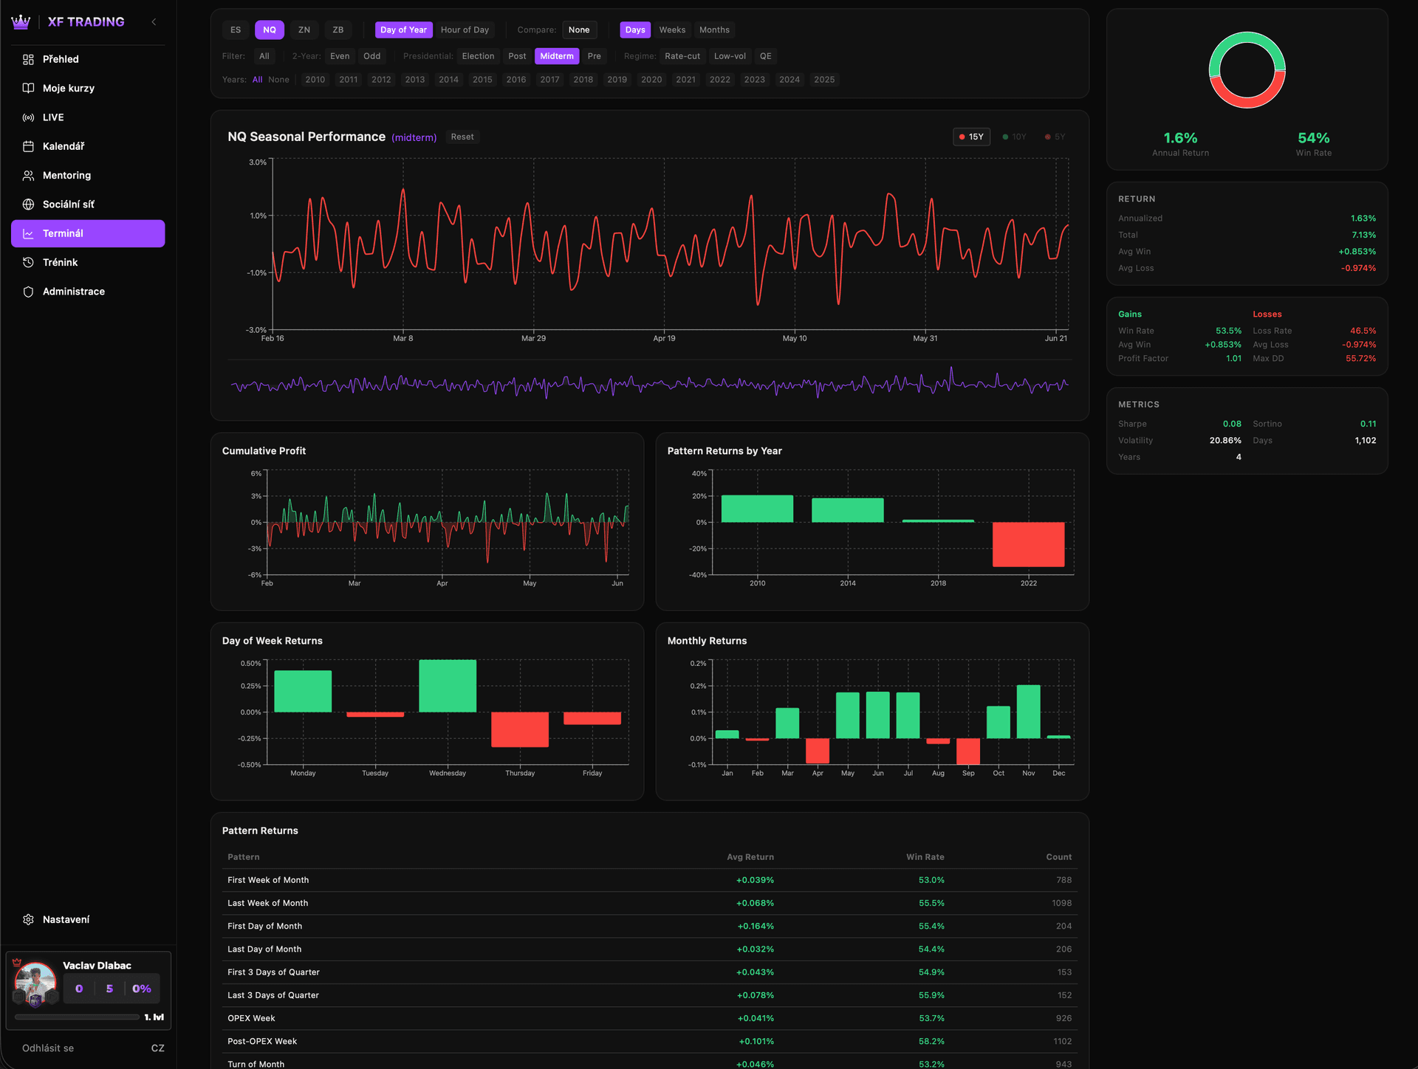Viewport: 1418px width, 1069px height.
Task: Switch to Hour of Day tab
Action: pos(465,30)
